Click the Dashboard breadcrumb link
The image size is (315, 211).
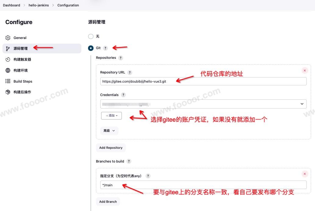coord(12,5)
